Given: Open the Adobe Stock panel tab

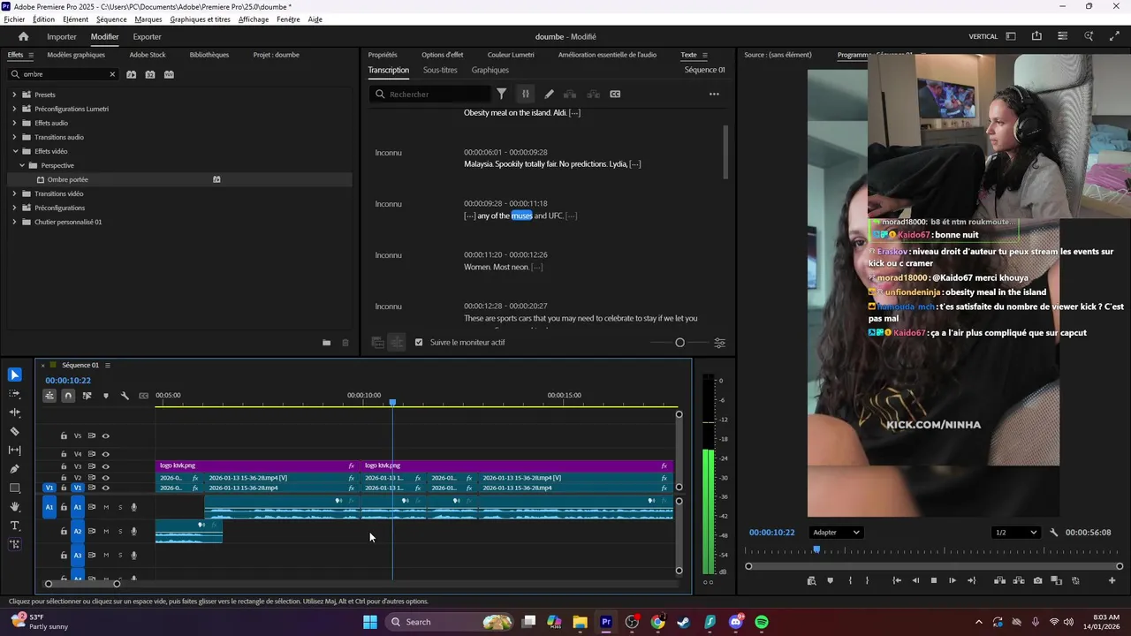Looking at the screenshot, I should [148, 55].
